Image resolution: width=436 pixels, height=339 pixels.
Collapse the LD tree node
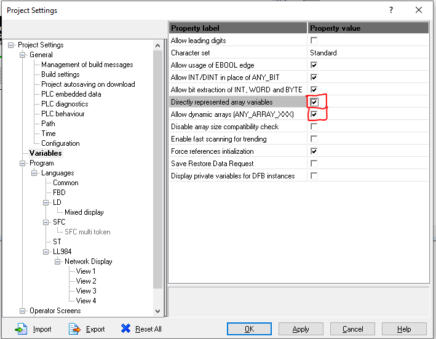coord(46,202)
